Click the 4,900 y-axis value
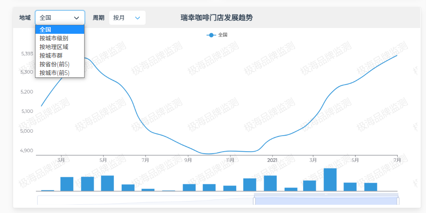This screenshot has width=426, height=213. click(27, 151)
